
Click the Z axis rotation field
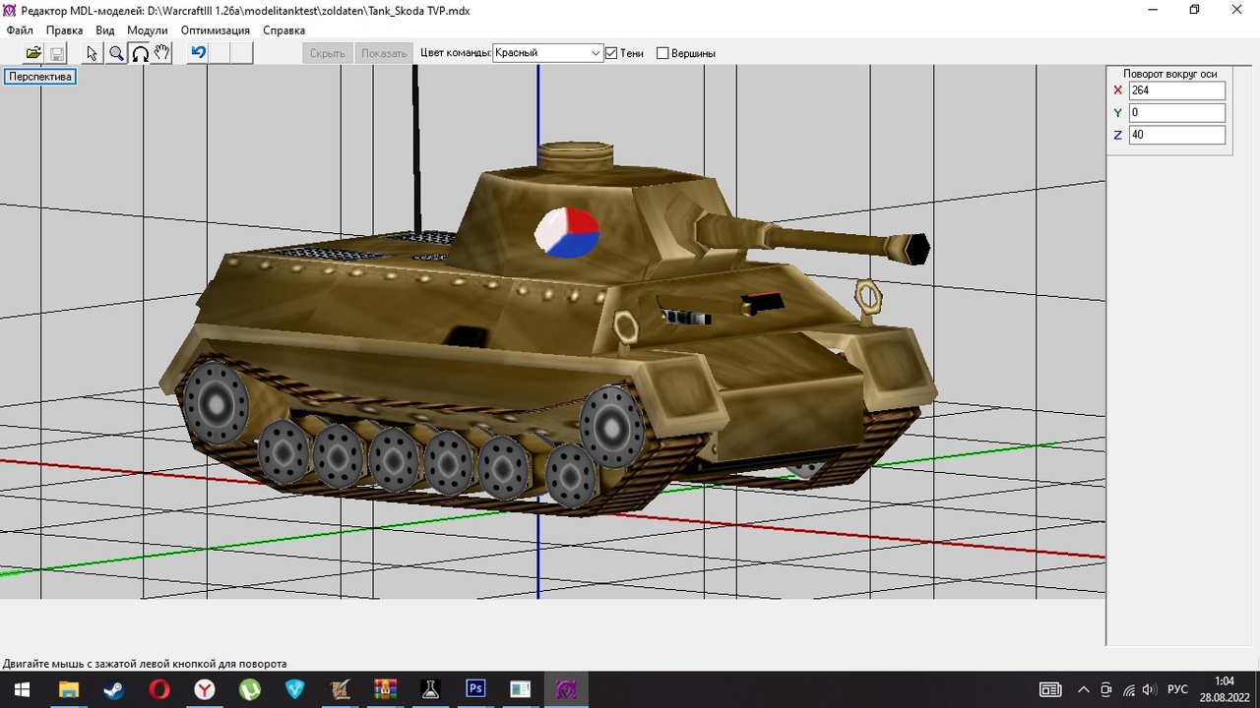coord(1177,135)
